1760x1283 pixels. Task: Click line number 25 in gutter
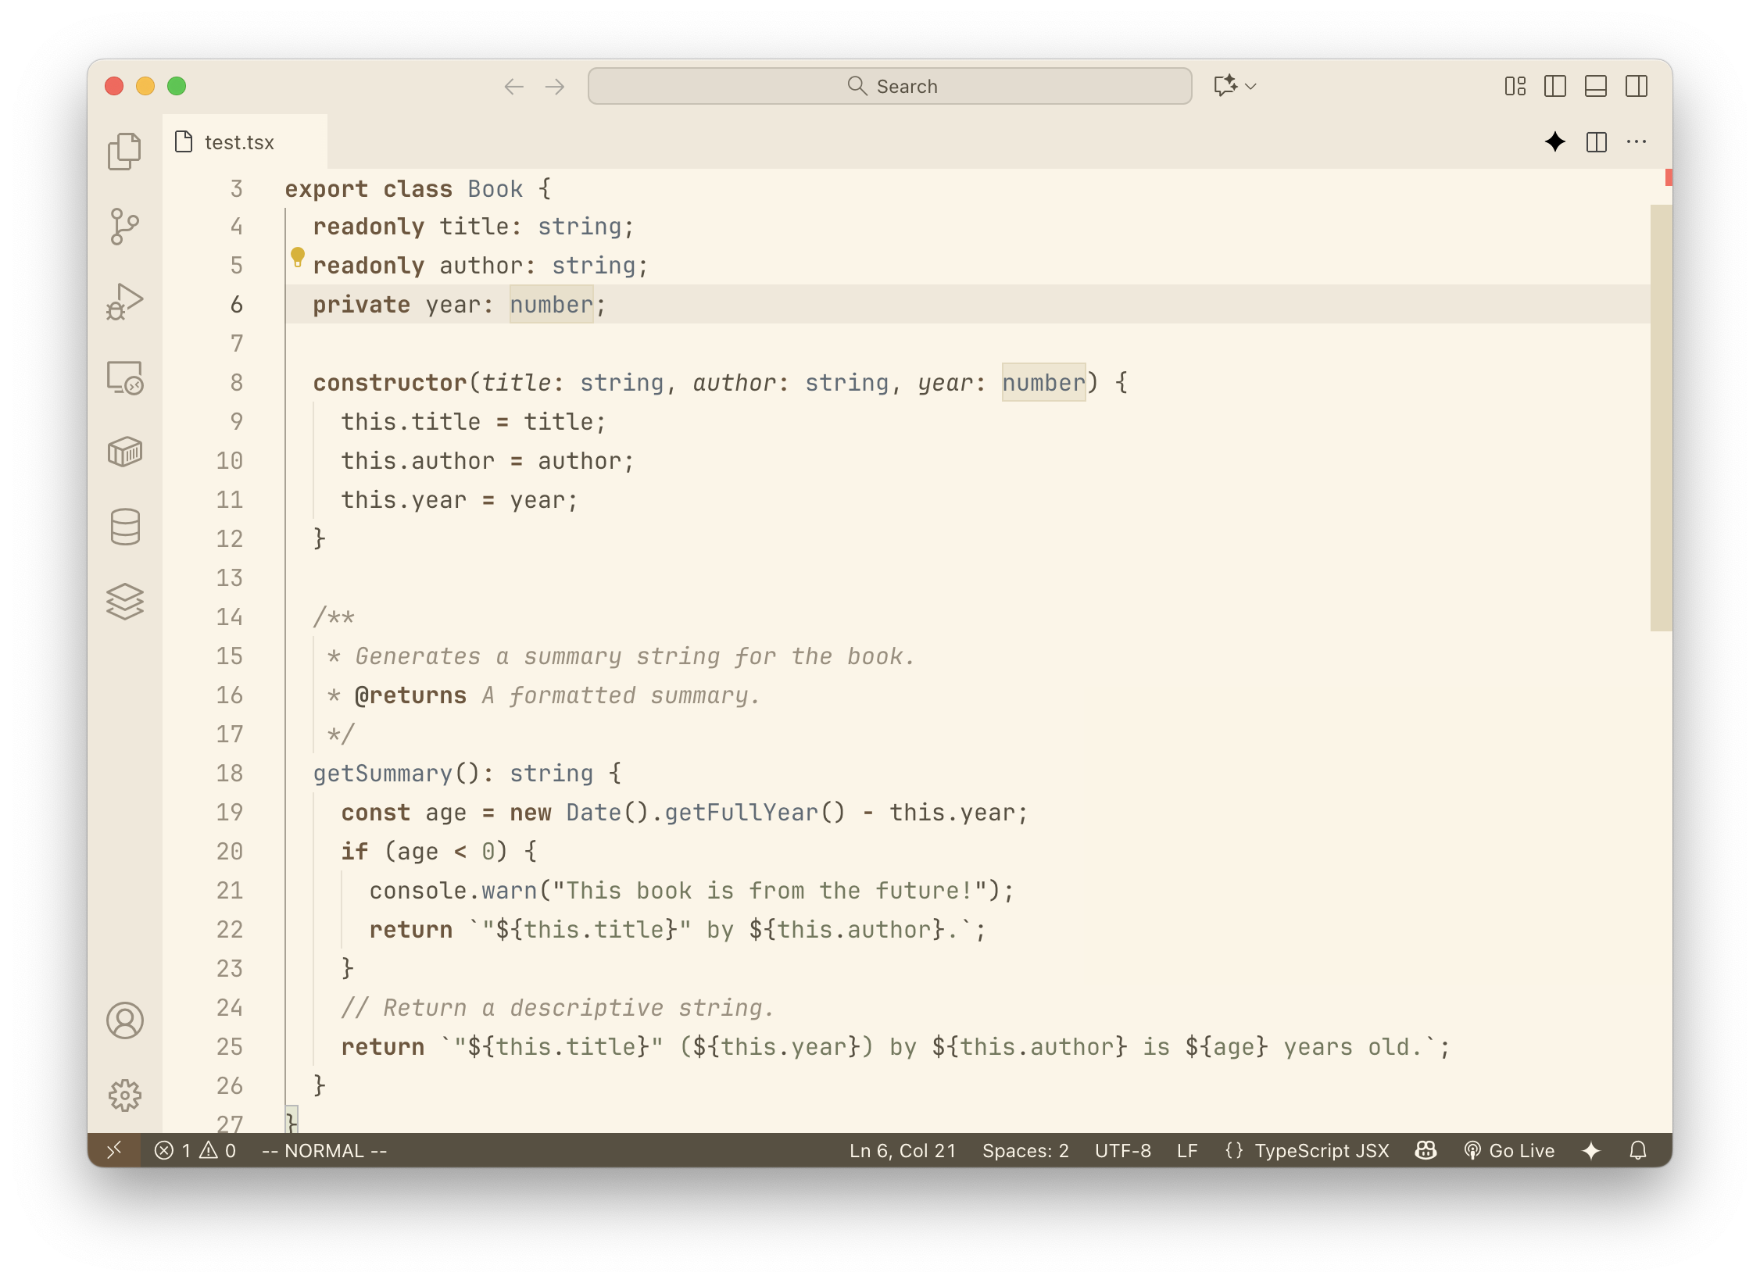click(x=230, y=1046)
